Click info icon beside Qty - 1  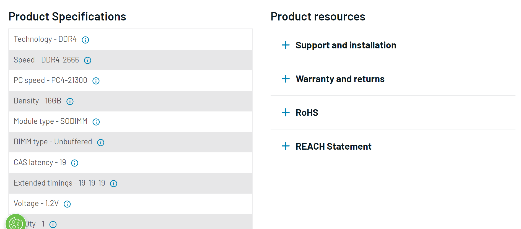coord(53,225)
